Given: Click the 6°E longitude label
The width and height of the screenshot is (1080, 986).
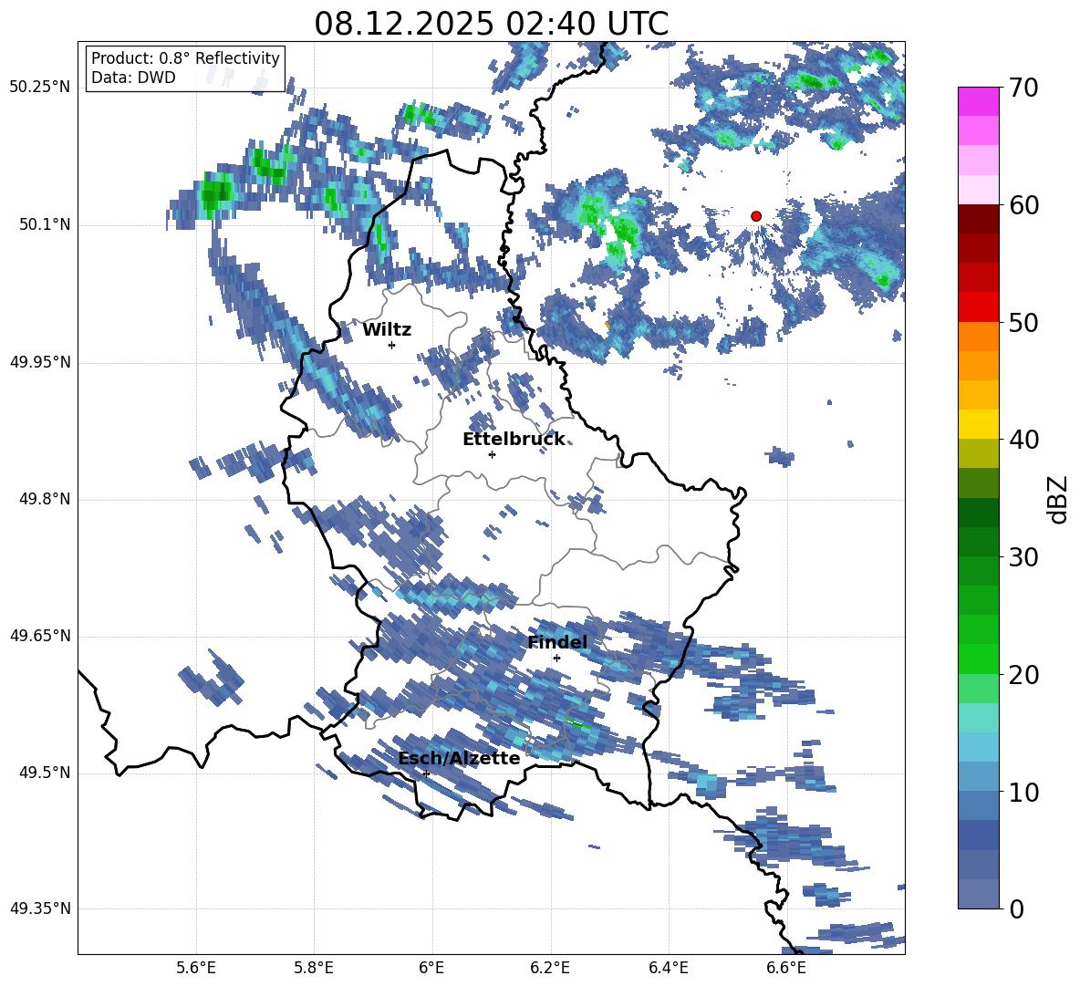Looking at the screenshot, I should coord(431,968).
